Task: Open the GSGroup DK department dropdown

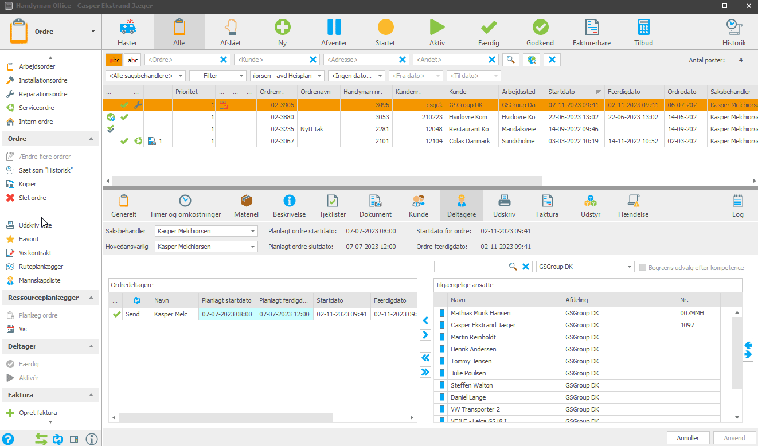Action: pyautogui.click(x=585, y=267)
